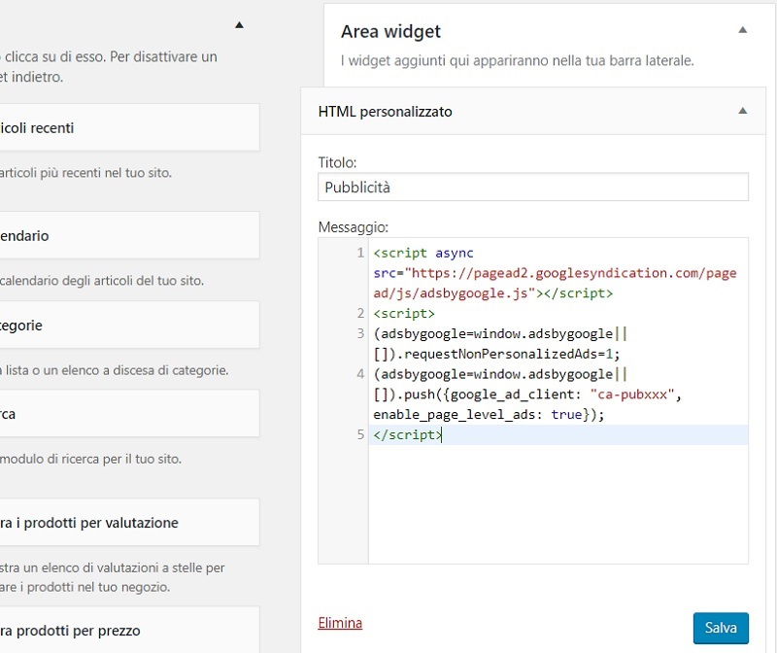
Task: Select the Calendario widget
Action: point(129,235)
